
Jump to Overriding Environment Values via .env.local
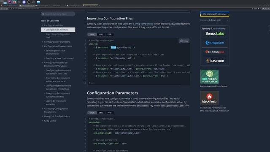[58, 80]
